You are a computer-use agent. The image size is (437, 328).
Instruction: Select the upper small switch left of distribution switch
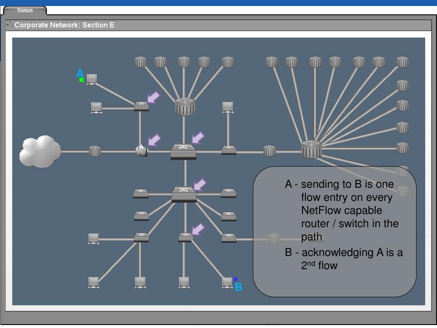coord(141,193)
